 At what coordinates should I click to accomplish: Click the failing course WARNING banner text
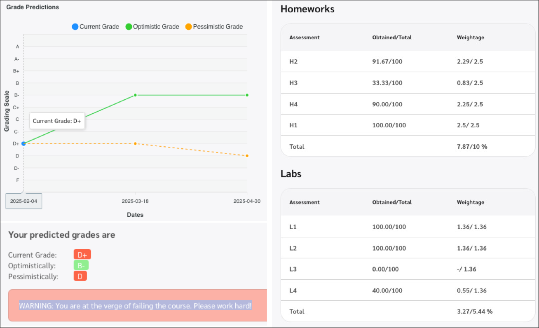coord(135,306)
